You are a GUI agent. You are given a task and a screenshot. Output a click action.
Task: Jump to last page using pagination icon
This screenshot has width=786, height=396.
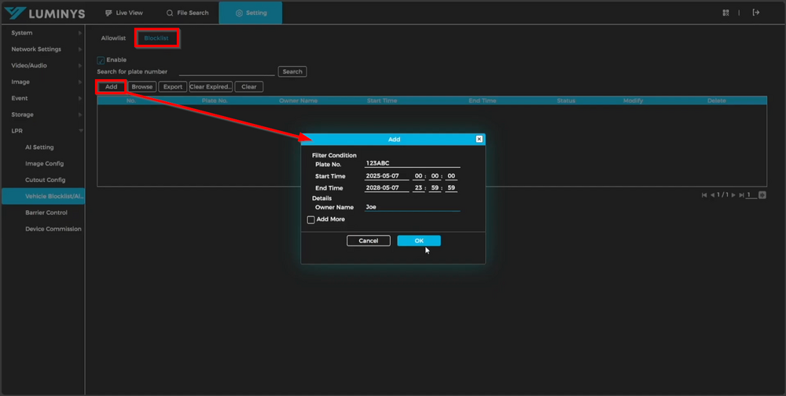[740, 195]
